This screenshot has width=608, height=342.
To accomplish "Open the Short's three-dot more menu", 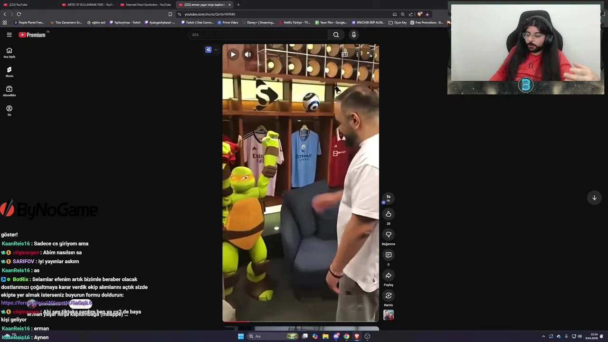I will click(357, 55).
